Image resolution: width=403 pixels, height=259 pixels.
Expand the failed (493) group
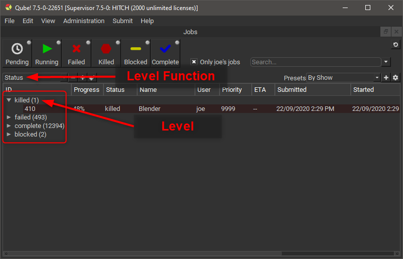click(x=9, y=117)
